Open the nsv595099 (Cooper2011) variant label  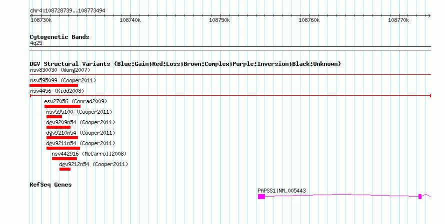click(63, 80)
